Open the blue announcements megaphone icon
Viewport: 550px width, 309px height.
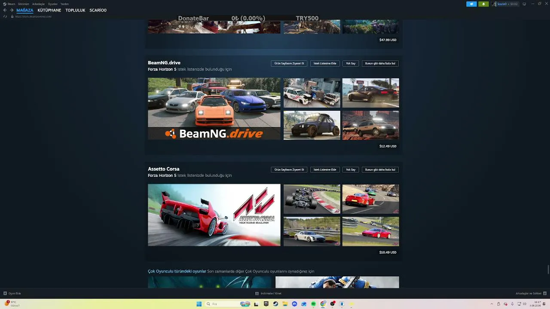tap(471, 4)
